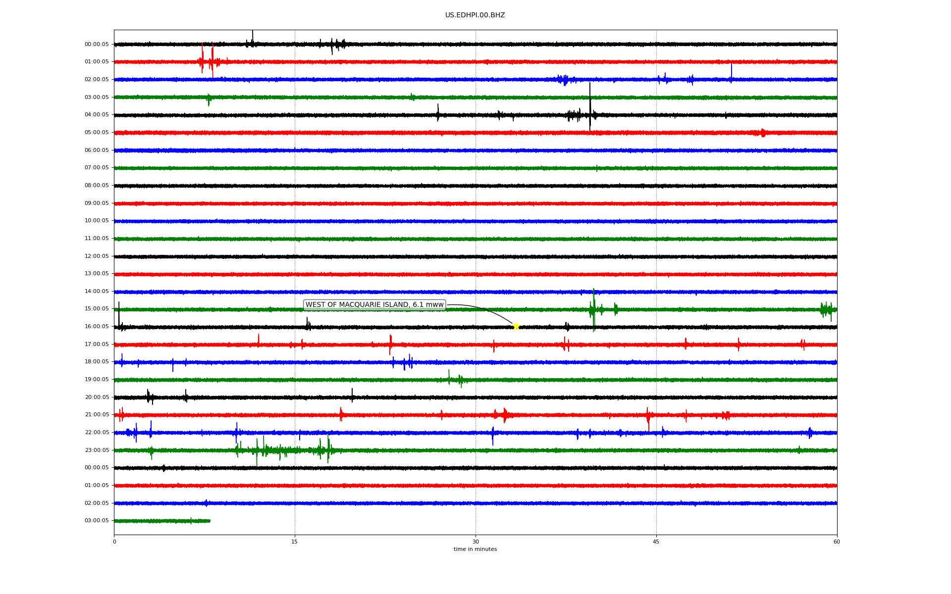
Task: Click the short final green trace segment
Action: tap(162, 521)
